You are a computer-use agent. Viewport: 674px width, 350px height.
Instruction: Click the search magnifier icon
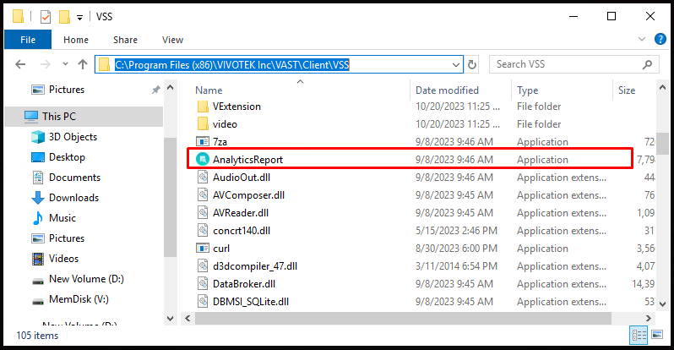647,64
